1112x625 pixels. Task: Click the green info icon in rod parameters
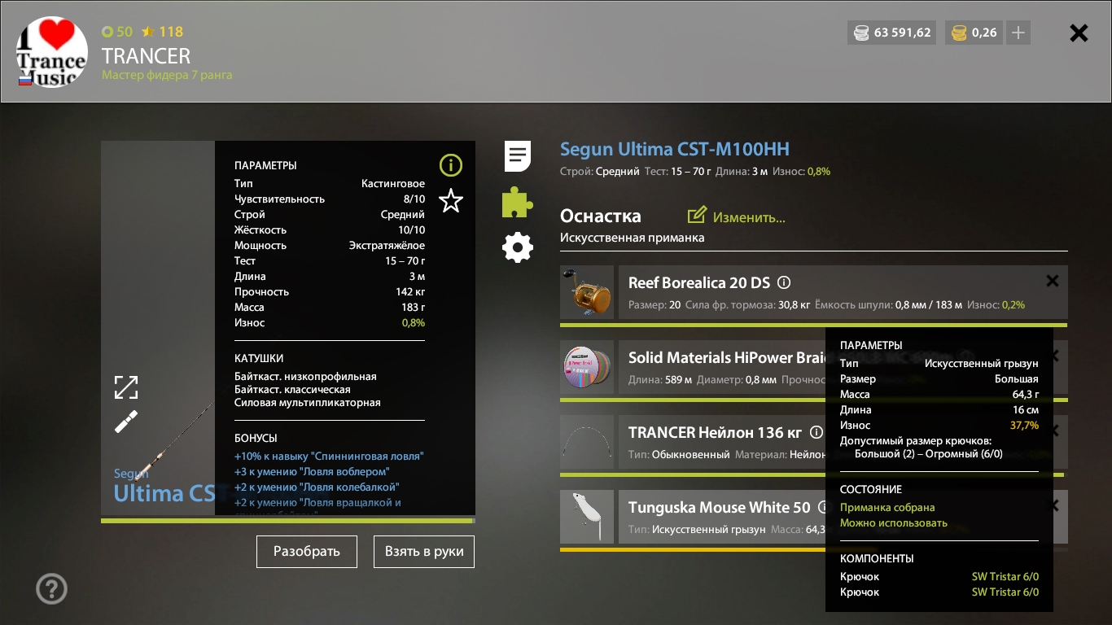coord(450,166)
